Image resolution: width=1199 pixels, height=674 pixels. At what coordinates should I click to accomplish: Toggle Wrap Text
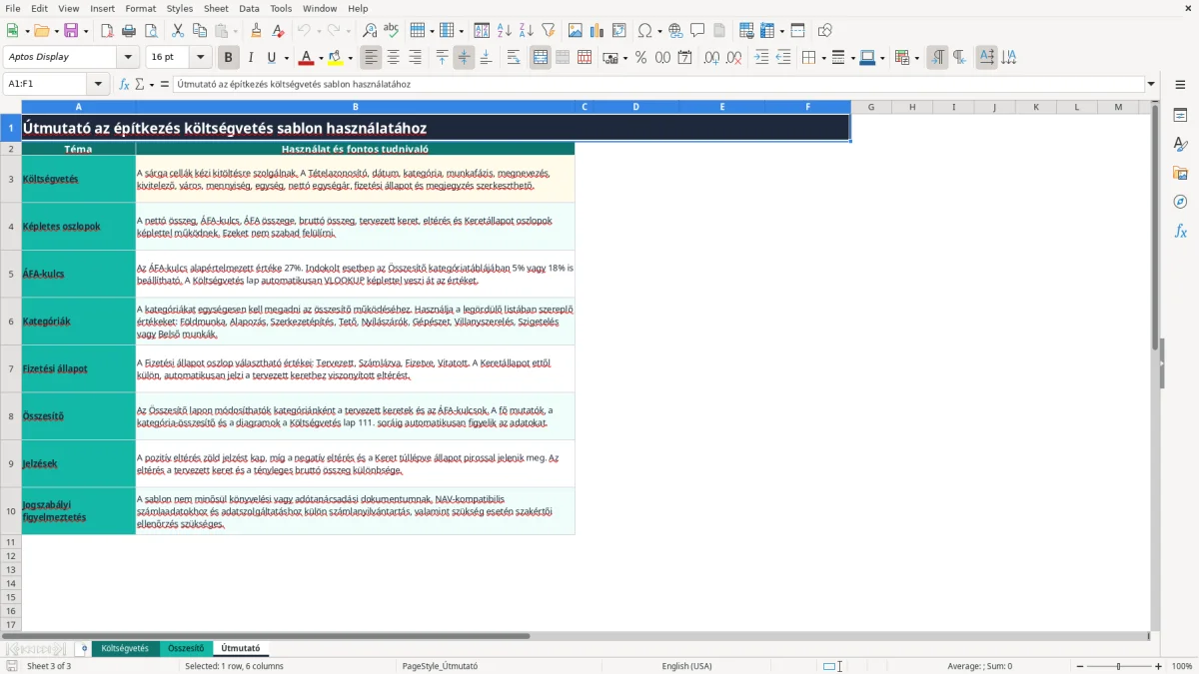pyautogui.click(x=514, y=58)
